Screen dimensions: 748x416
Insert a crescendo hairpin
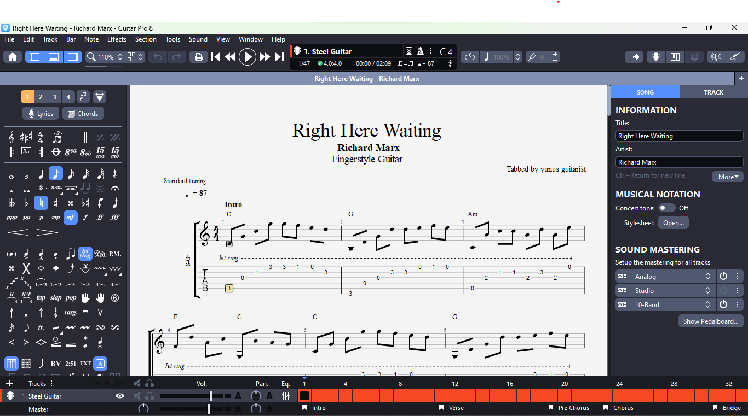tap(18, 232)
